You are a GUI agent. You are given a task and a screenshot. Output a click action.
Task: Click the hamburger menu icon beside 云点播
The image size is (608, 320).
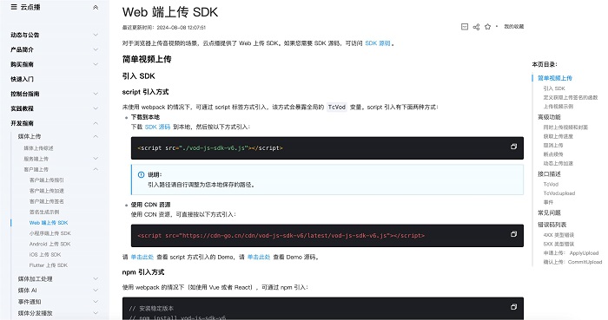pos(14,7)
